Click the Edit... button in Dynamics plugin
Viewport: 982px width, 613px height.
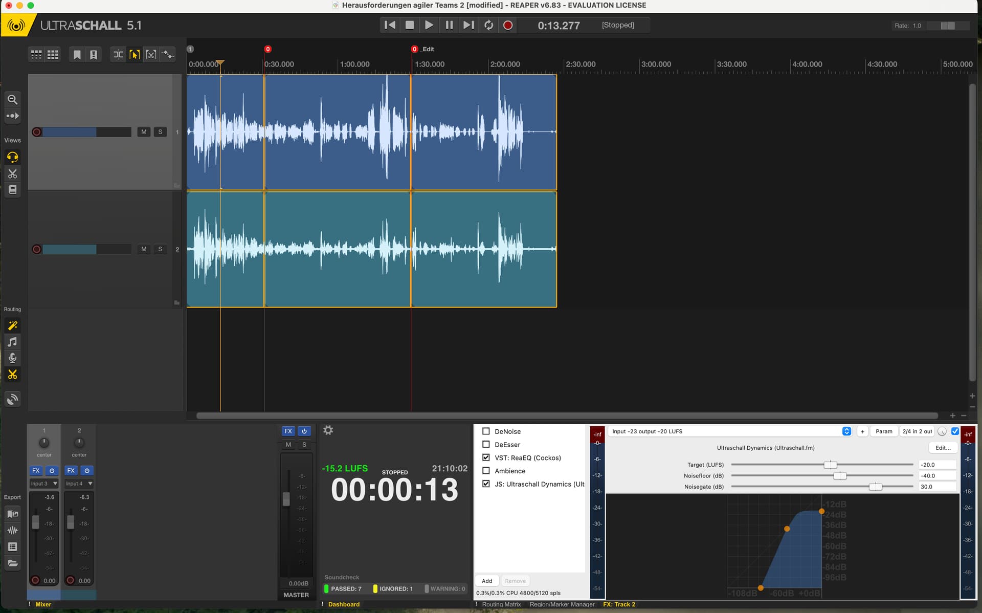pyautogui.click(x=943, y=448)
